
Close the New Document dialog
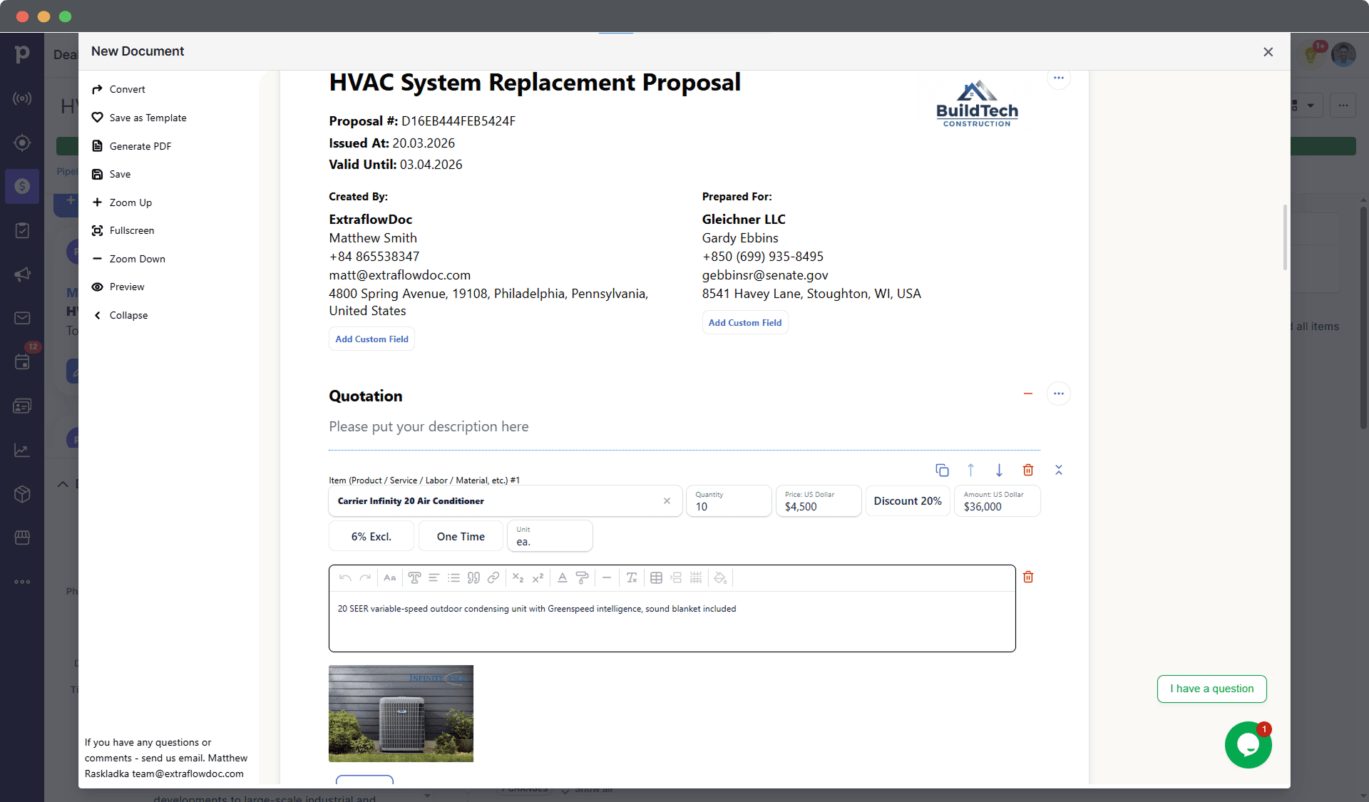1268,52
